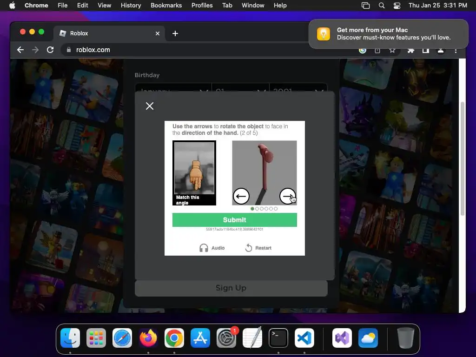Open the Chrome side panel icon

point(426,50)
